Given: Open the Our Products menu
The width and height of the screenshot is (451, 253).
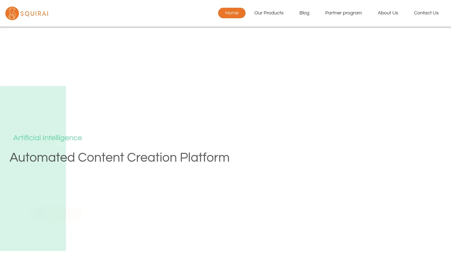Looking at the screenshot, I should 269,13.
